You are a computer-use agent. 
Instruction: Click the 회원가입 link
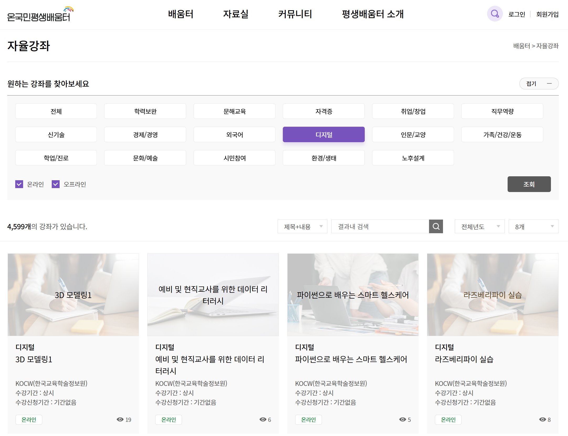pyautogui.click(x=547, y=14)
